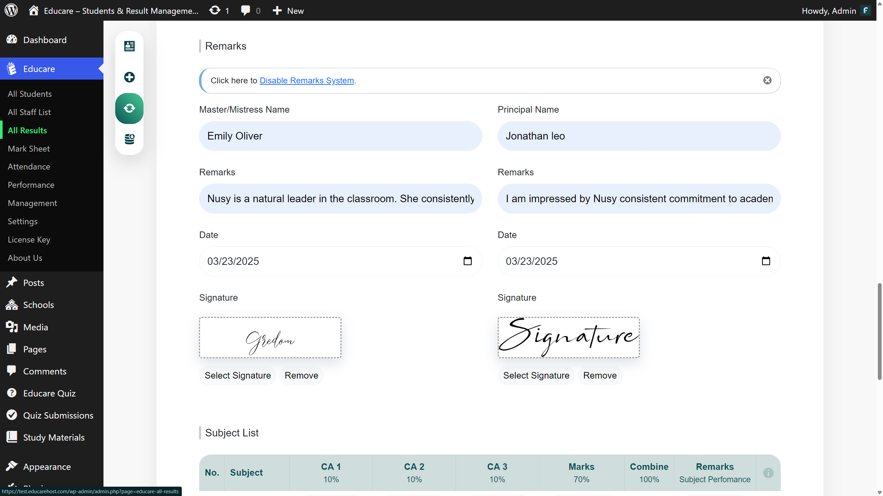Image resolution: width=883 pixels, height=496 pixels.
Task: Open Attendance submenu
Action: [x=29, y=166]
